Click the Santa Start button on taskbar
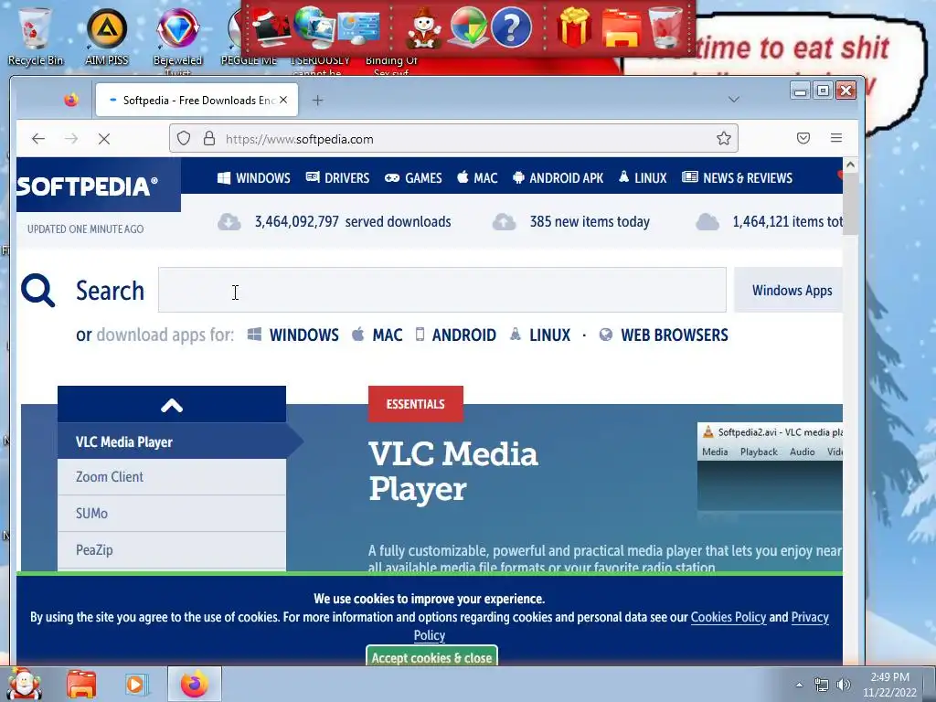Screen dimensions: 936x702 click(x=24, y=684)
